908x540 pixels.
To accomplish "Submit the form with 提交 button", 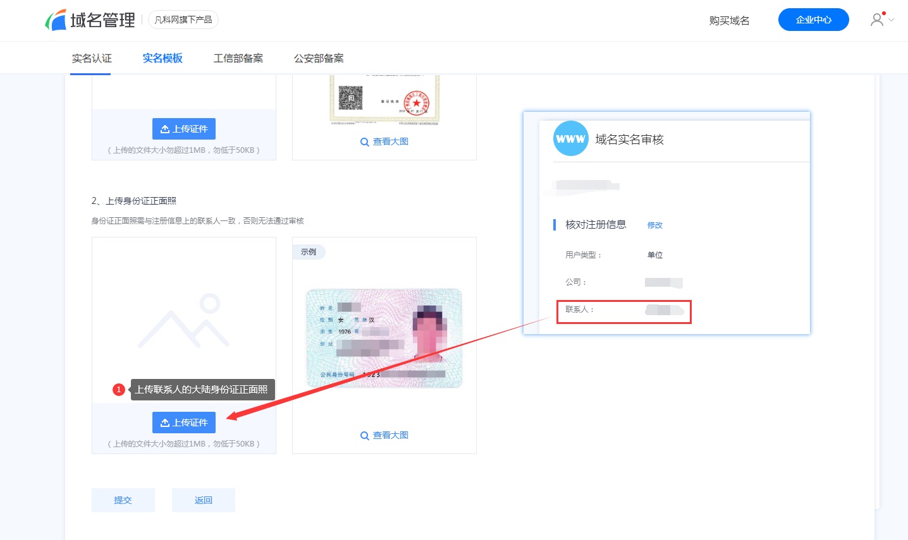I will [123, 500].
